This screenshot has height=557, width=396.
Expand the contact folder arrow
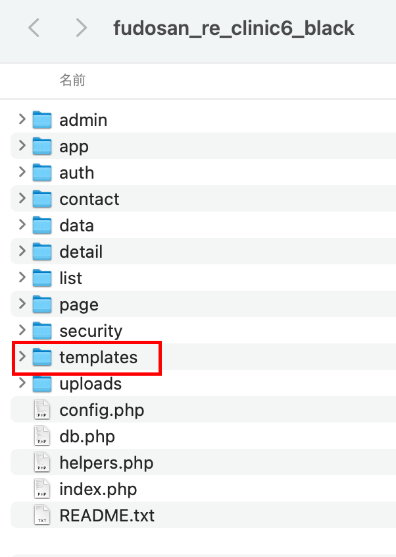click(x=22, y=199)
